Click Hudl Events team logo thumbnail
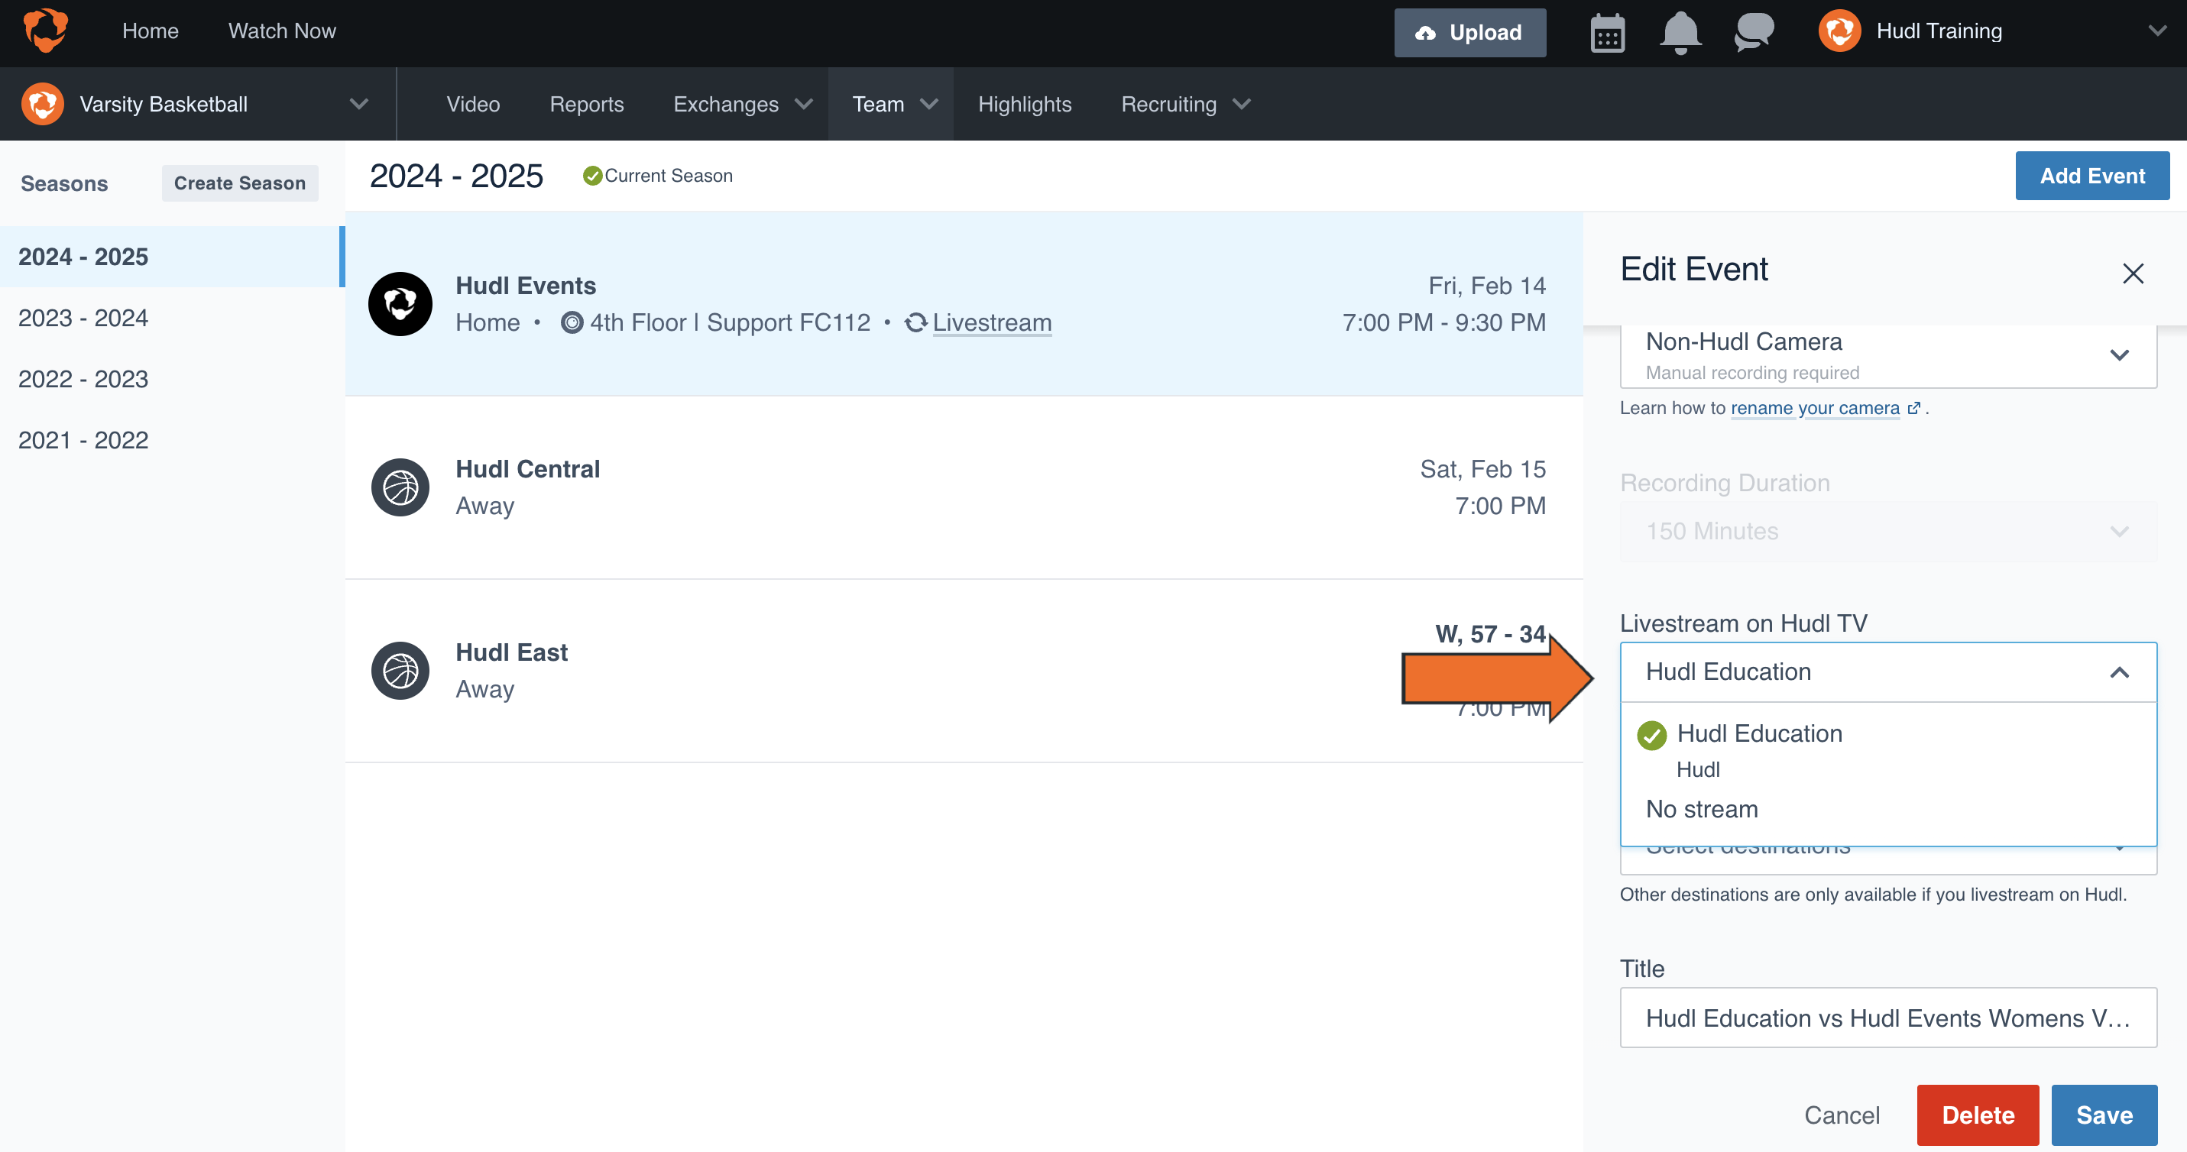2187x1152 pixels. (x=400, y=304)
